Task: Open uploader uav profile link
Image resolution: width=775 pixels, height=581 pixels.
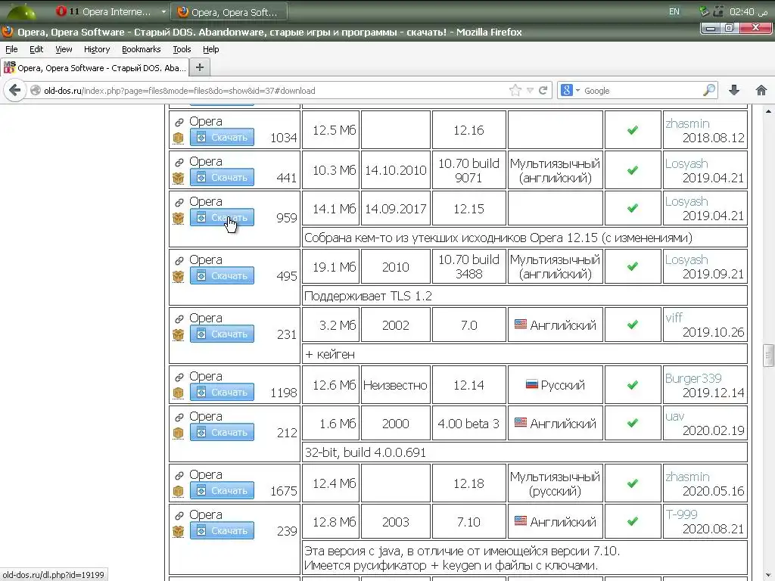Action: point(674,417)
